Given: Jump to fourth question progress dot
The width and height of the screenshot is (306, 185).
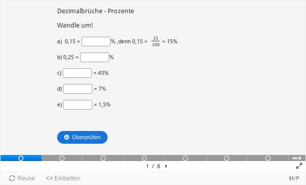Looking at the screenshot, I should [144, 158].
